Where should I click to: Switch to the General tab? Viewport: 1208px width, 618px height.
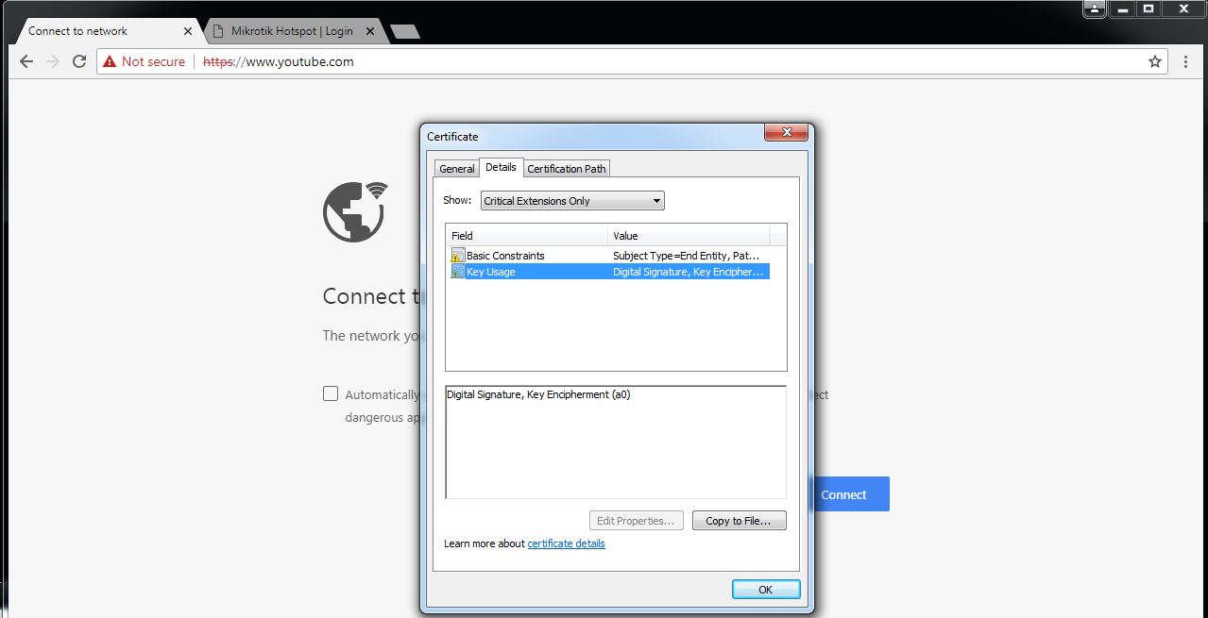click(x=457, y=168)
